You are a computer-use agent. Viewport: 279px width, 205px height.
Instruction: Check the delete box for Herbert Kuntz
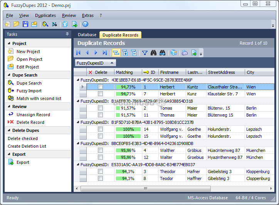click(x=100, y=87)
